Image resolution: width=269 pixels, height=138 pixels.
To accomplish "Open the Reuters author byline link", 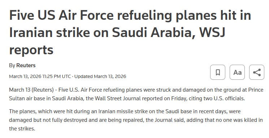I will coord(26,65).
